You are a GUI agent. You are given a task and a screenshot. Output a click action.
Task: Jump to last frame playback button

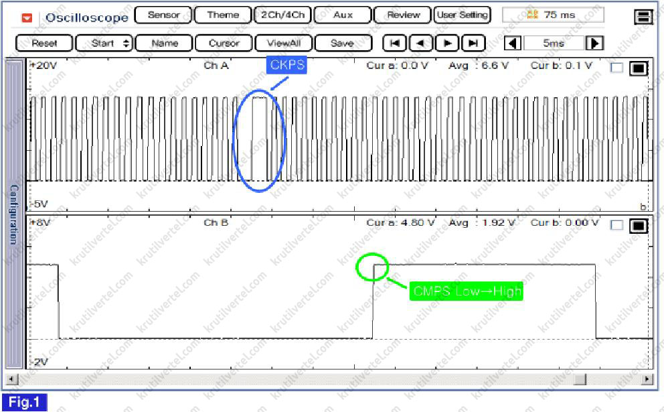473,44
